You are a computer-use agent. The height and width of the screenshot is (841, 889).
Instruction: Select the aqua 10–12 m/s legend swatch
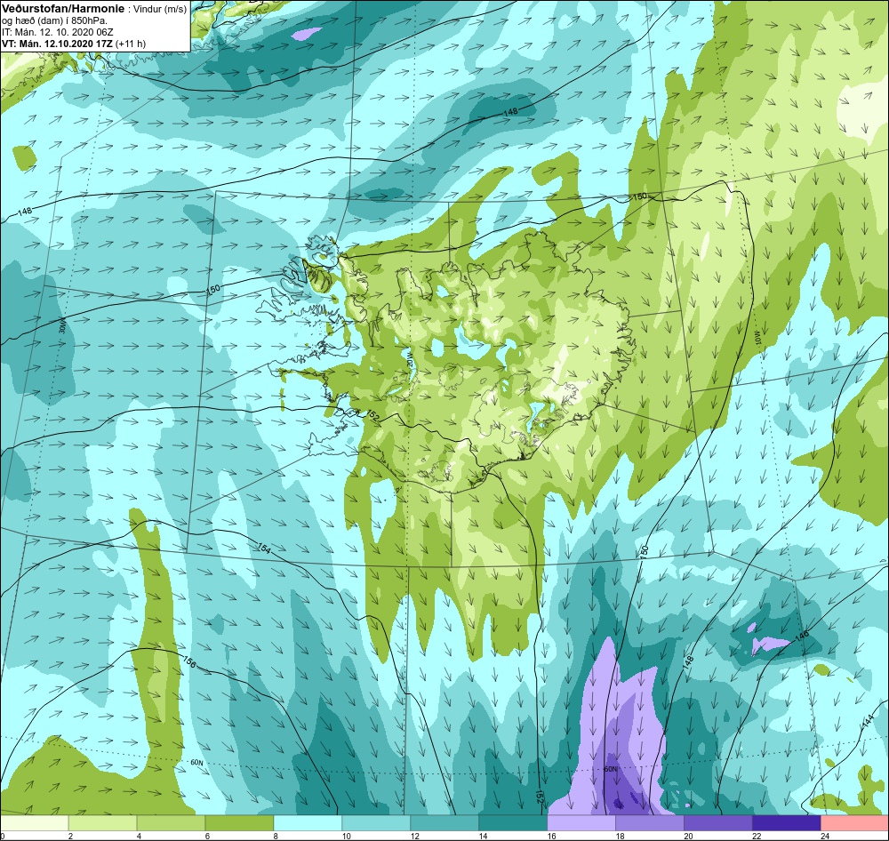tap(376, 823)
